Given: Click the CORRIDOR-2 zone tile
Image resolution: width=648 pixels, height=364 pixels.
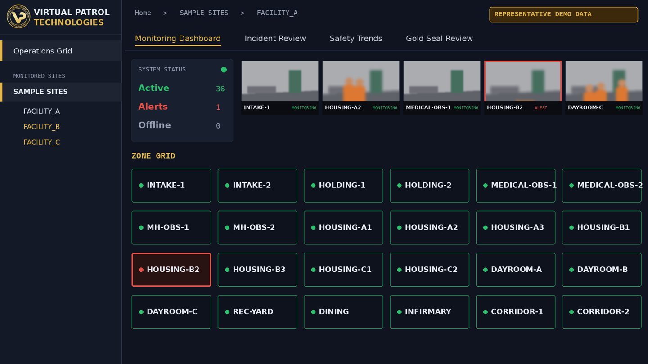Looking at the screenshot, I should coord(602,312).
